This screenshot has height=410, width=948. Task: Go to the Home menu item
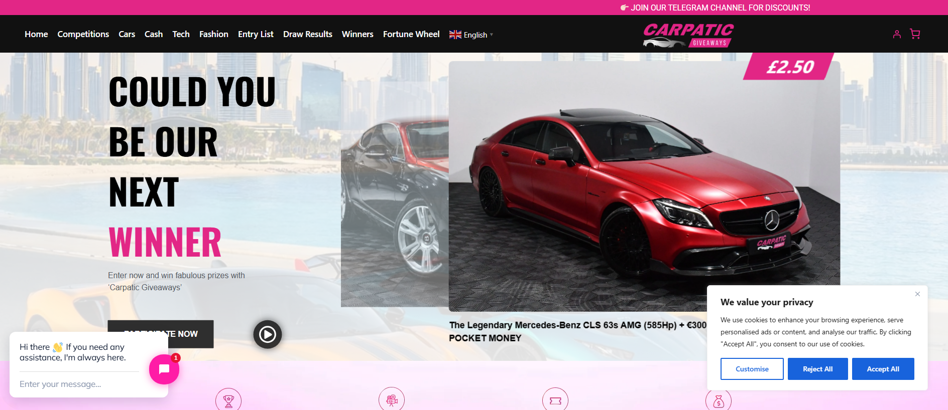(36, 34)
